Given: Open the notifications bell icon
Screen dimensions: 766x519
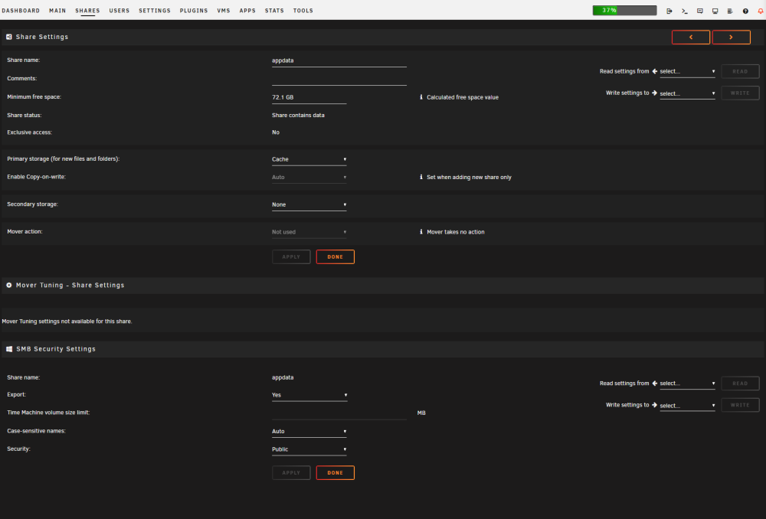Looking at the screenshot, I should click(x=760, y=11).
